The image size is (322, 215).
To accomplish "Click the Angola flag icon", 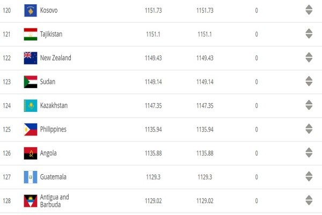I will [x=31, y=153].
